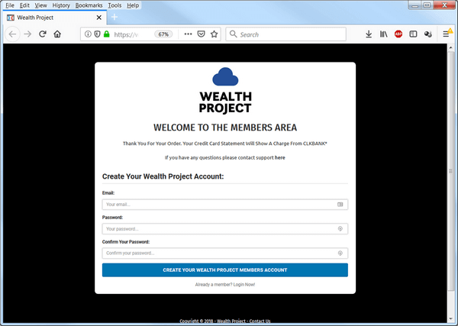
Task: Minimize the browser window
Action: click(x=414, y=5)
